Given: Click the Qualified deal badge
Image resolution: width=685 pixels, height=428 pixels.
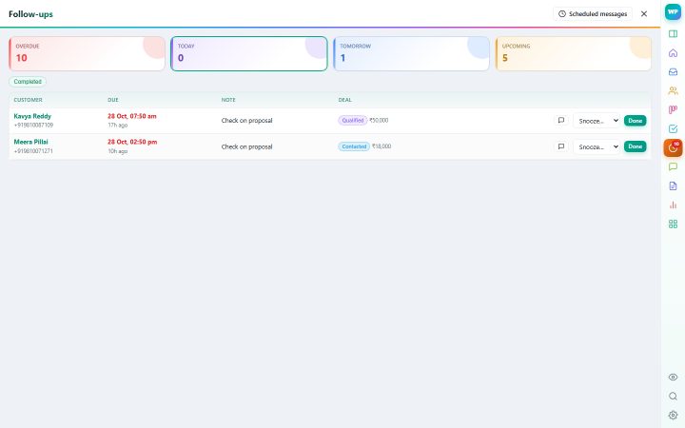Looking at the screenshot, I should 353,120.
